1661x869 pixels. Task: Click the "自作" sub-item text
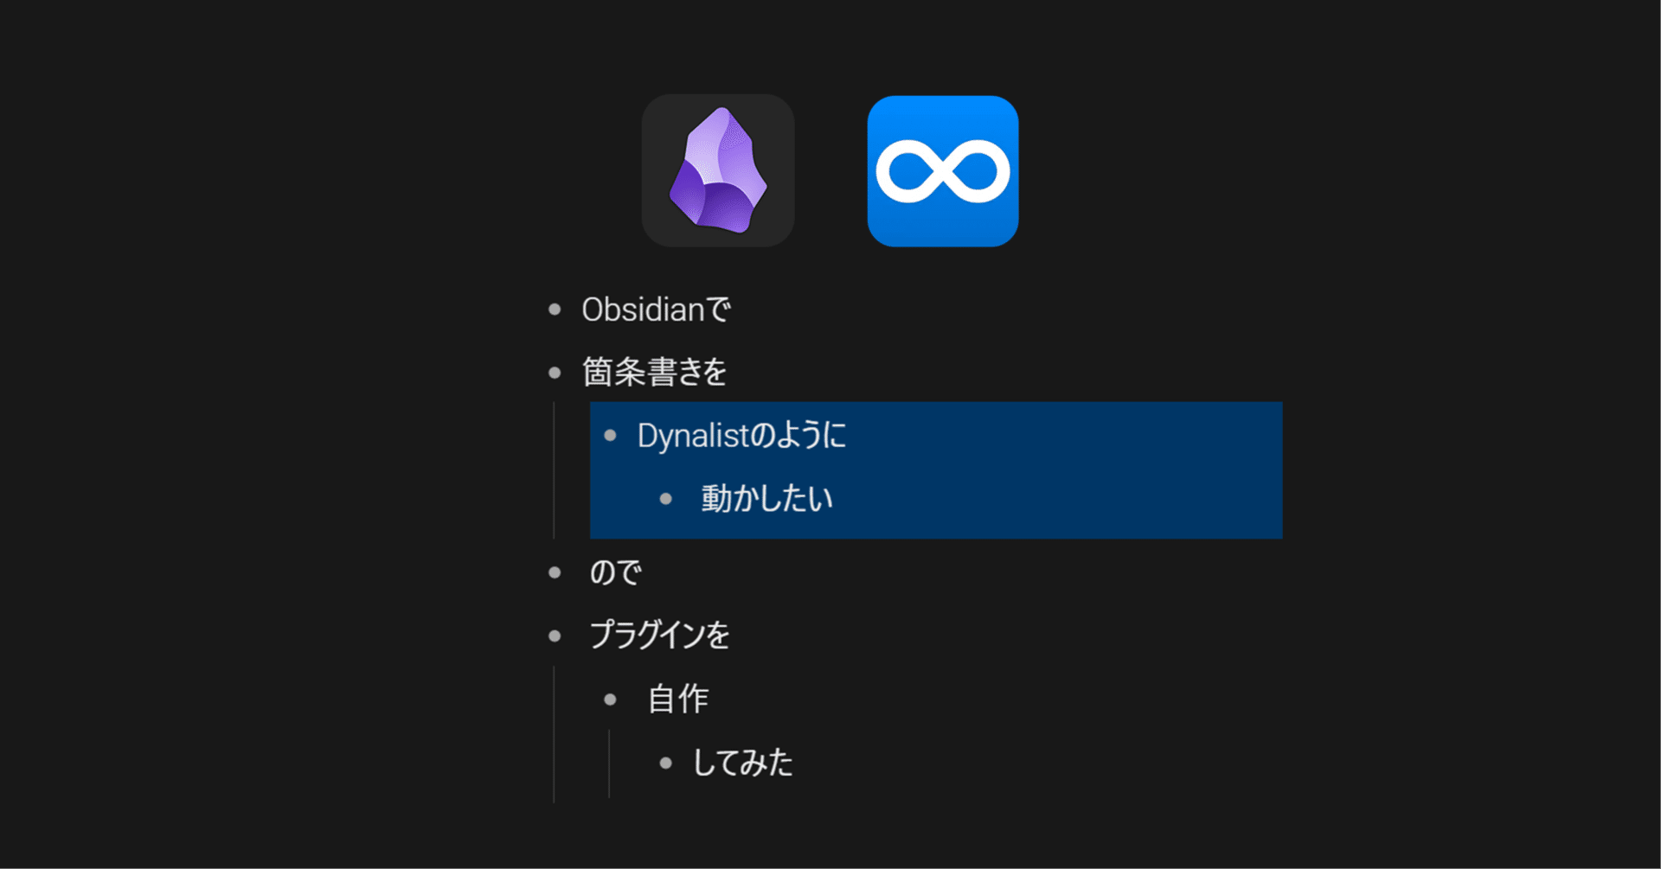[x=678, y=700]
